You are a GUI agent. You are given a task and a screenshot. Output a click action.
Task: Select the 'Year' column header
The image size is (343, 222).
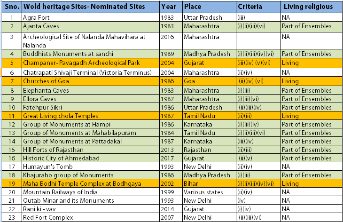[169, 7]
